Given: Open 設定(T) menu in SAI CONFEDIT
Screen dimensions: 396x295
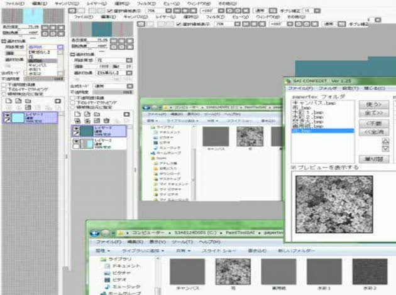Looking at the screenshot, I should tap(351, 88).
